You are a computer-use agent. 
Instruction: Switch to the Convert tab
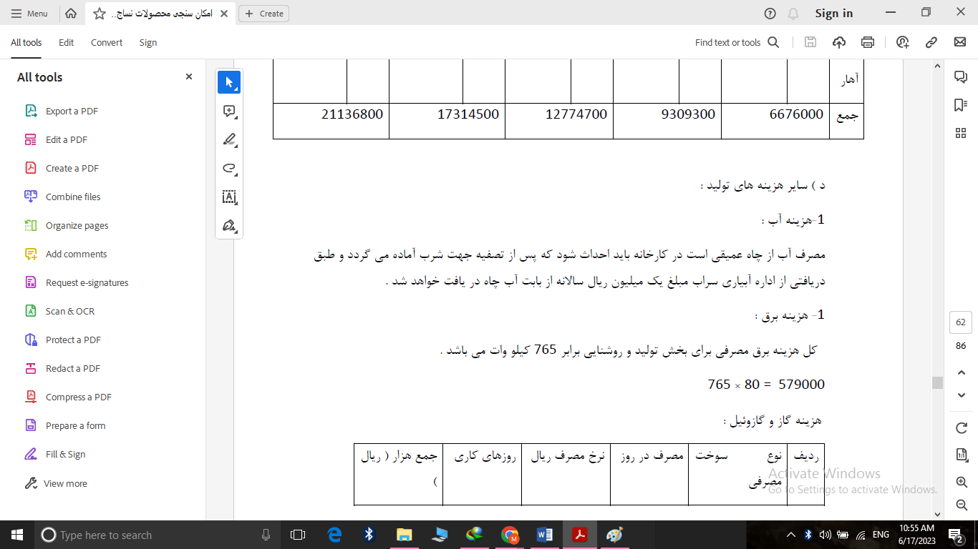(x=106, y=42)
